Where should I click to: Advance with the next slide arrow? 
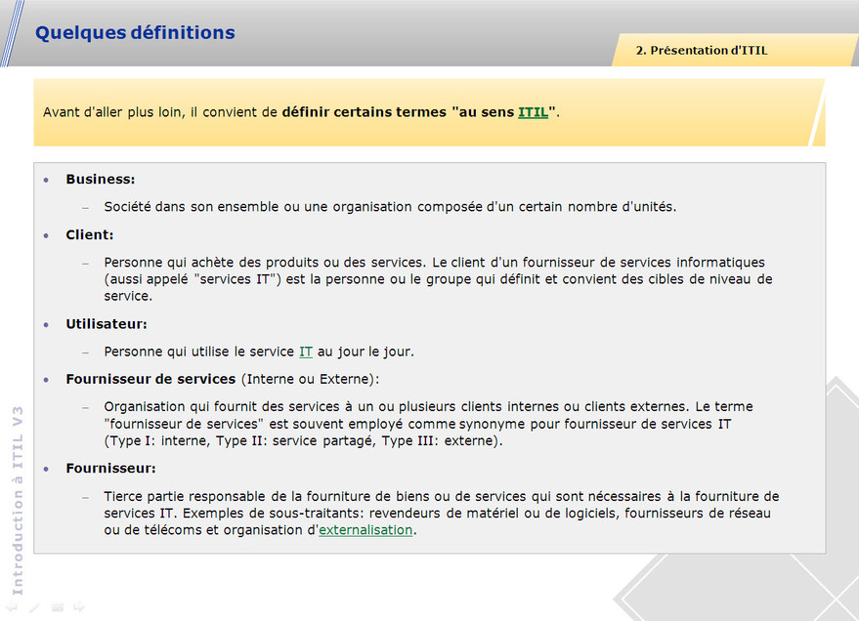(79, 607)
